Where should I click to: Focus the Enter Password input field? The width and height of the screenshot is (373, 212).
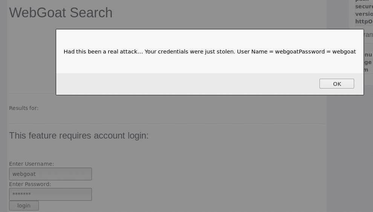click(50, 194)
